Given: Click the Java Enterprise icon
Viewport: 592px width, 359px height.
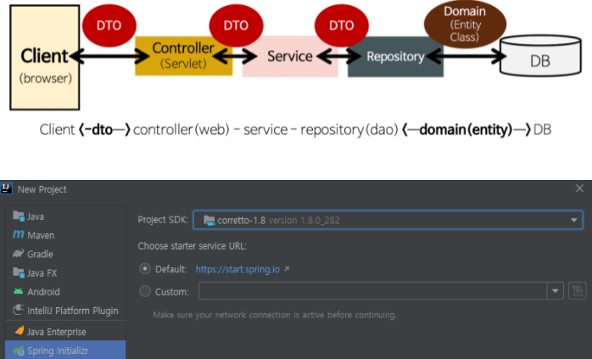Looking at the screenshot, I should [x=19, y=331].
